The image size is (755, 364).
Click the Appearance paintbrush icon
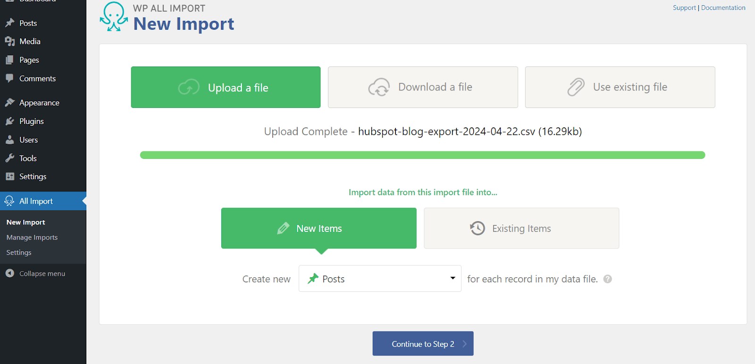(10, 103)
